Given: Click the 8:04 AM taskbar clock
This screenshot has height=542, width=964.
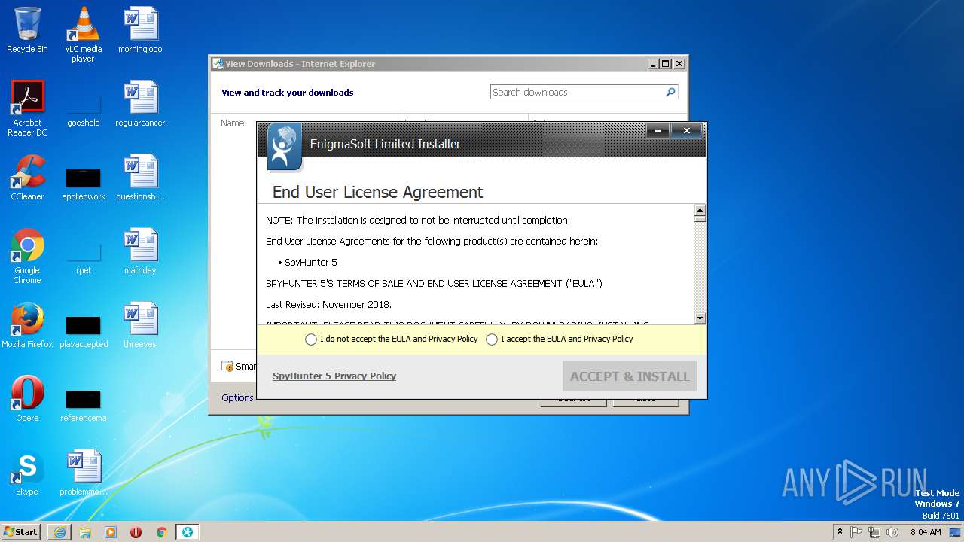Looking at the screenshot, I should pos(926,532).
